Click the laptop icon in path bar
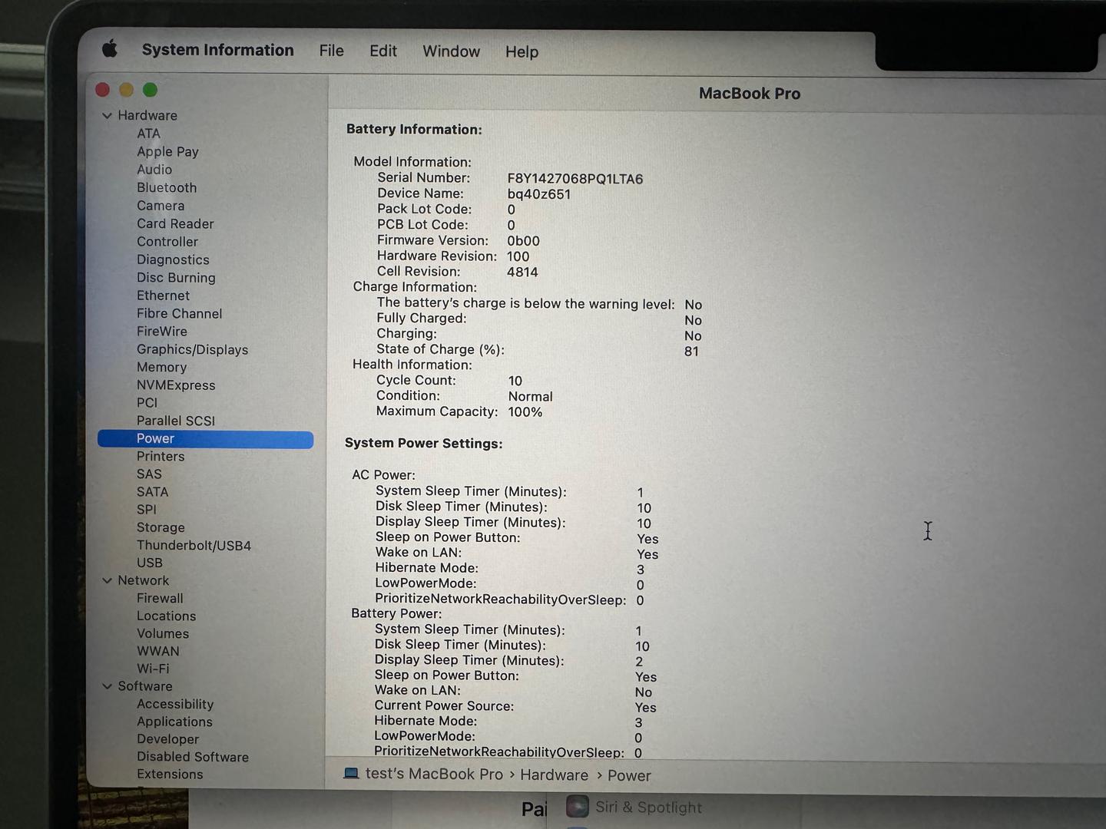 (351, 773)
